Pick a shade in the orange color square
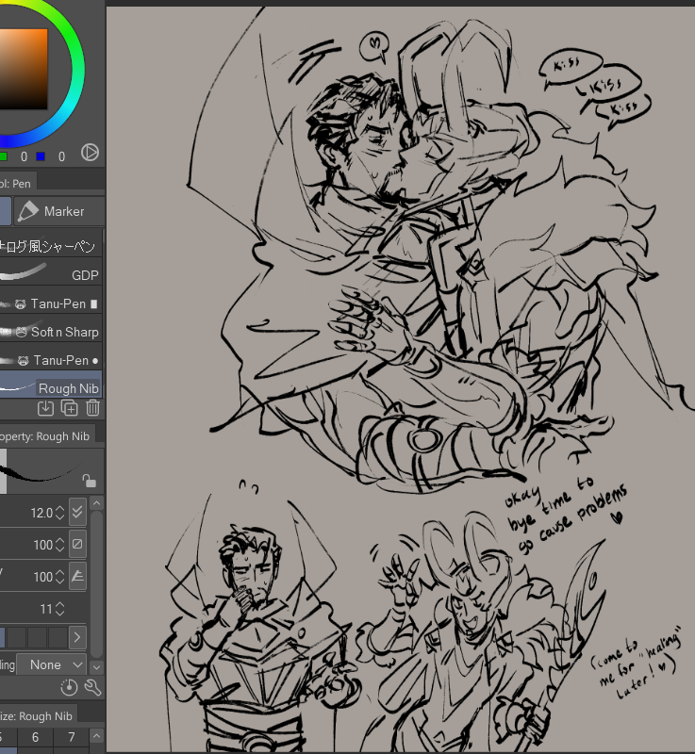Viewport: 695px width, 754px height. 23,69
